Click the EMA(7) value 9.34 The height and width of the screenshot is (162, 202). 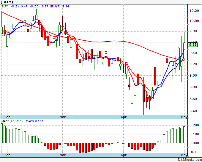pyautogui.click(x=66, y=6)
